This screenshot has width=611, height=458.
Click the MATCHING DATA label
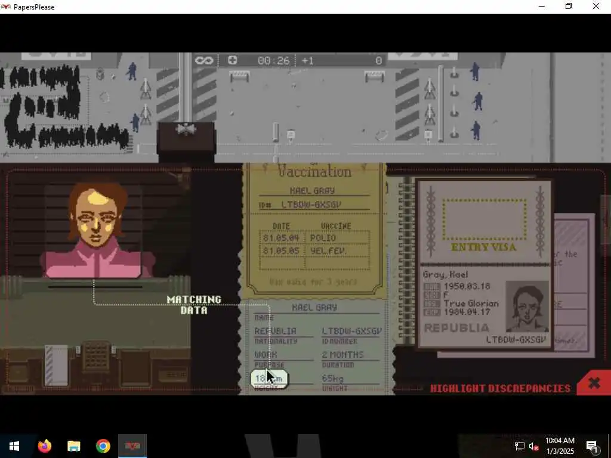194,305
